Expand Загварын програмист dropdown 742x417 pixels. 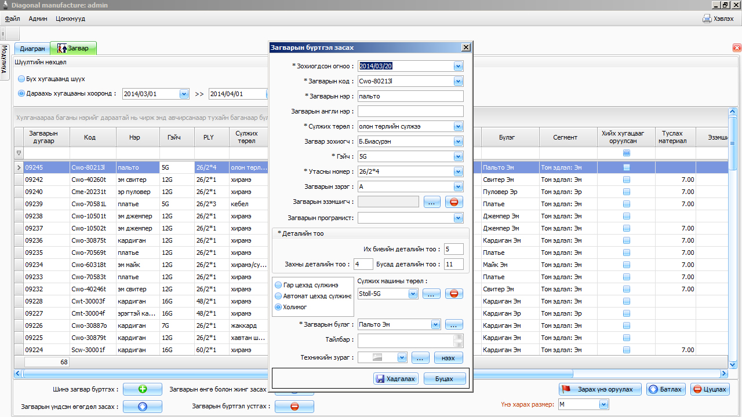[x=459, y=218]
